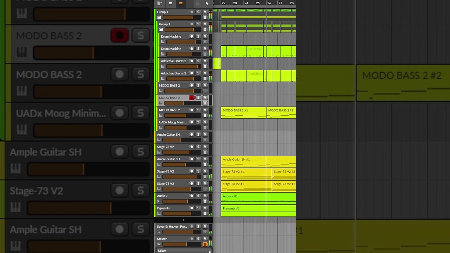
Task: Click the Pigments instrument keyboard icon
Action: (x=159, y=214)
